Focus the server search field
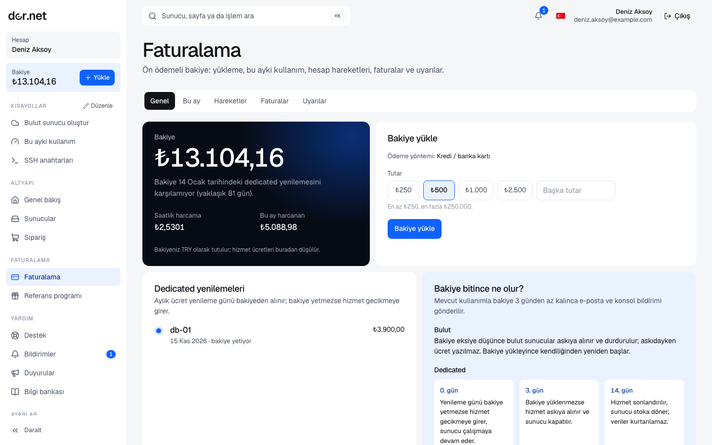Image resolution: width=712 pixels, height=445 pixels. pos(246,16)
